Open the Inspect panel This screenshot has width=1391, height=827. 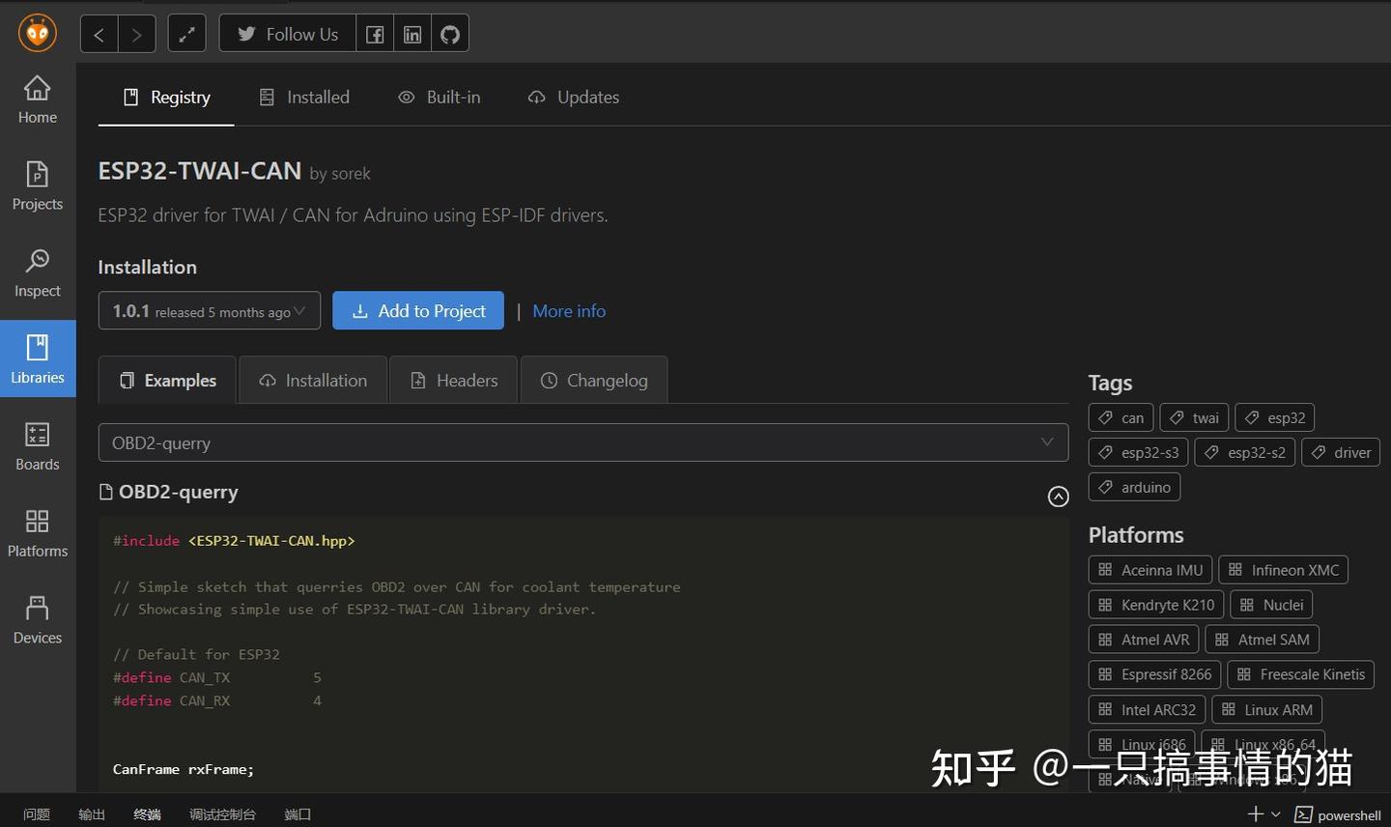tap(37, 272)
